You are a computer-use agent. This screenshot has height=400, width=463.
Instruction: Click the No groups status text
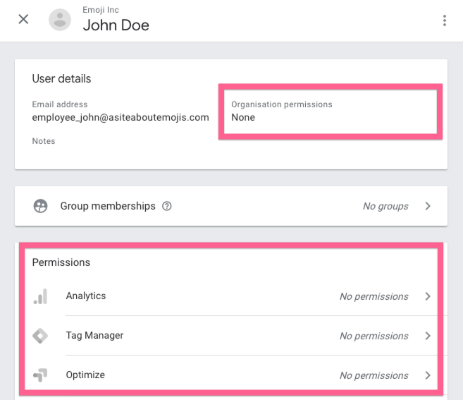pos(385,207)
